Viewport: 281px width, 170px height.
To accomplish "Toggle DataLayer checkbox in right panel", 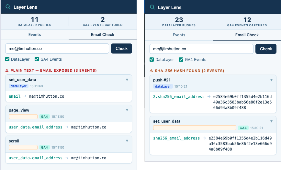I will pos(152,60).
